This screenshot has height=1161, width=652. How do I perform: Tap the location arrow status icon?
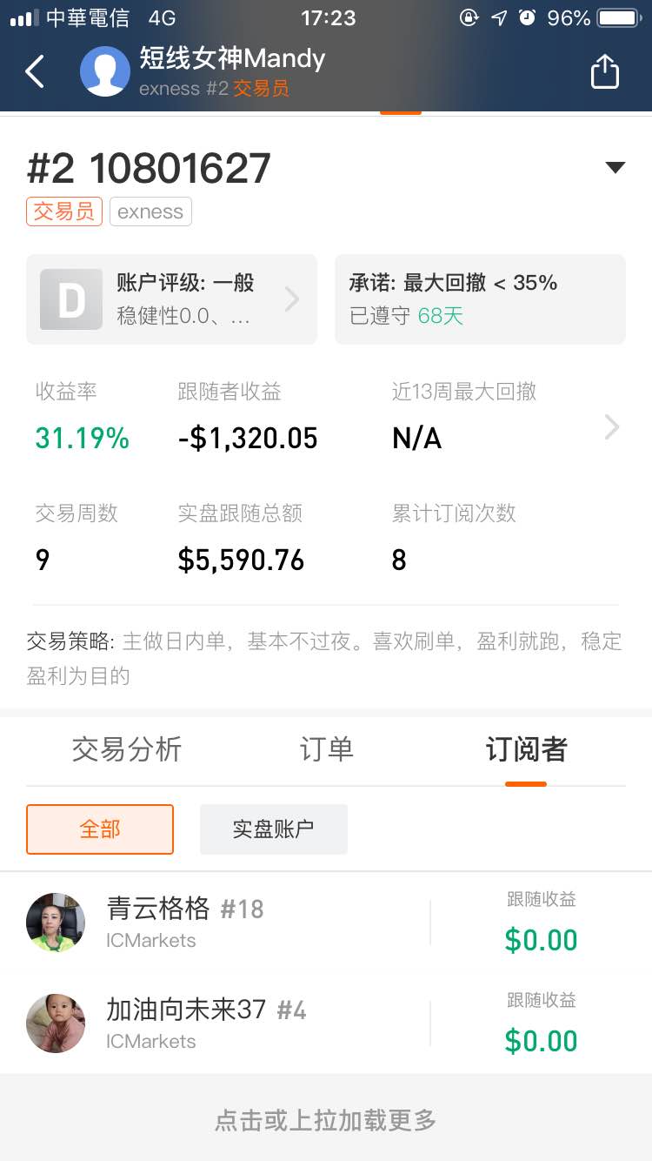499,17
